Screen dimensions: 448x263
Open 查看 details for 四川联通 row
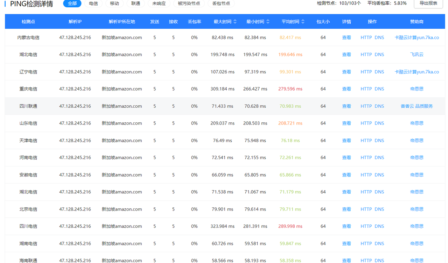pyautogui.click(x=346, y=106)
